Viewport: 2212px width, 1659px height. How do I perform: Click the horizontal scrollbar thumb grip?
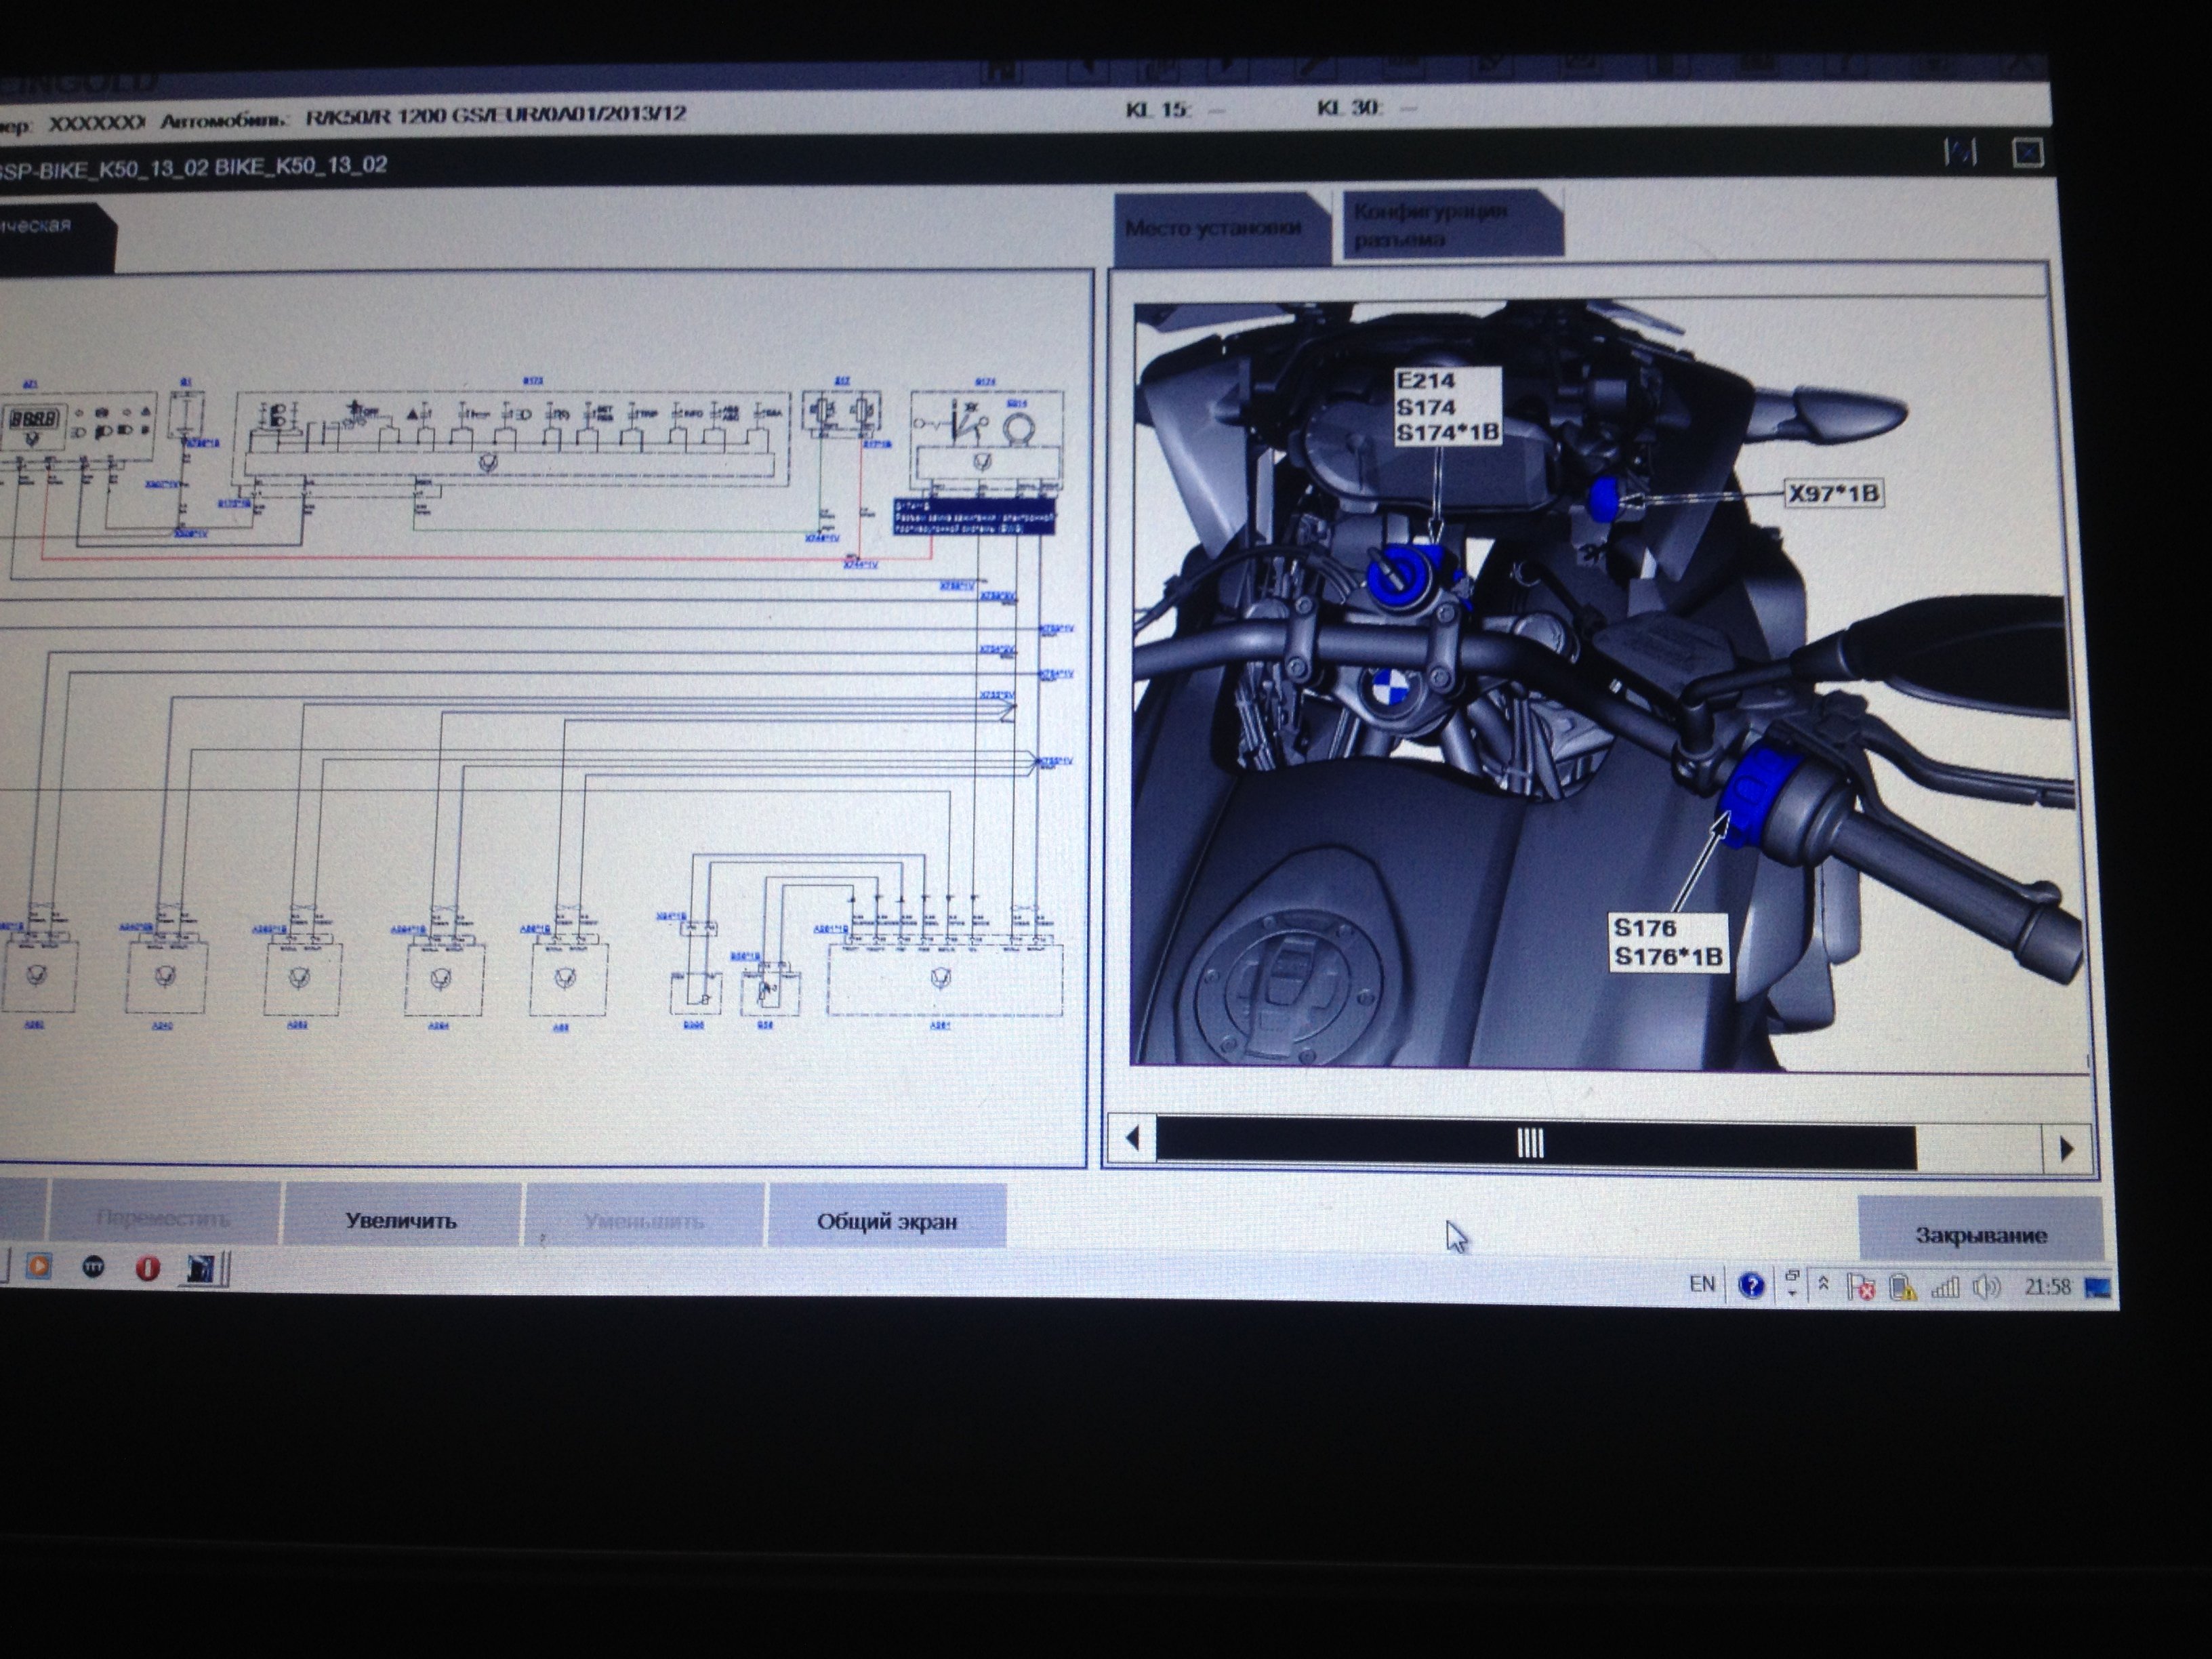click(x=1529, y=1143)
